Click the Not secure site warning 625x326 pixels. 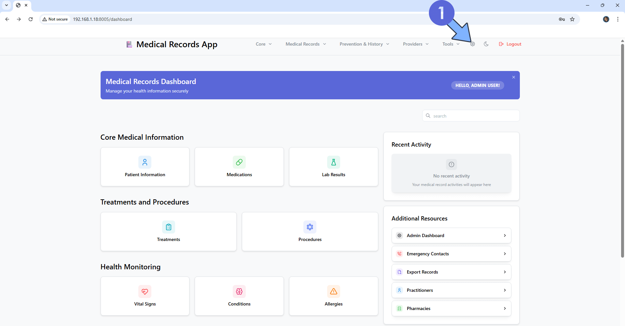55,19
